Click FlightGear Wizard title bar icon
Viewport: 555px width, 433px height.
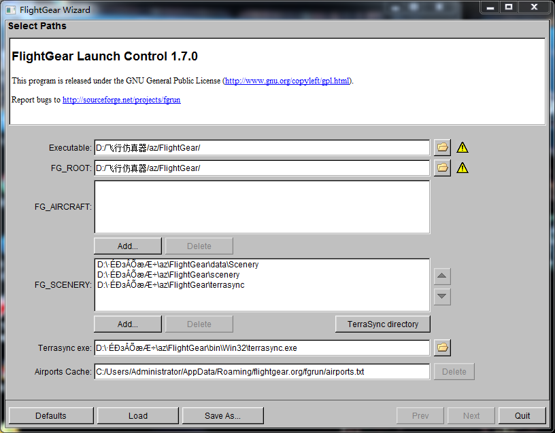(11, 10)
